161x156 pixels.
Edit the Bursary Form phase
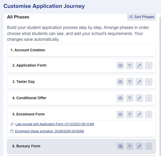point(139,146)
